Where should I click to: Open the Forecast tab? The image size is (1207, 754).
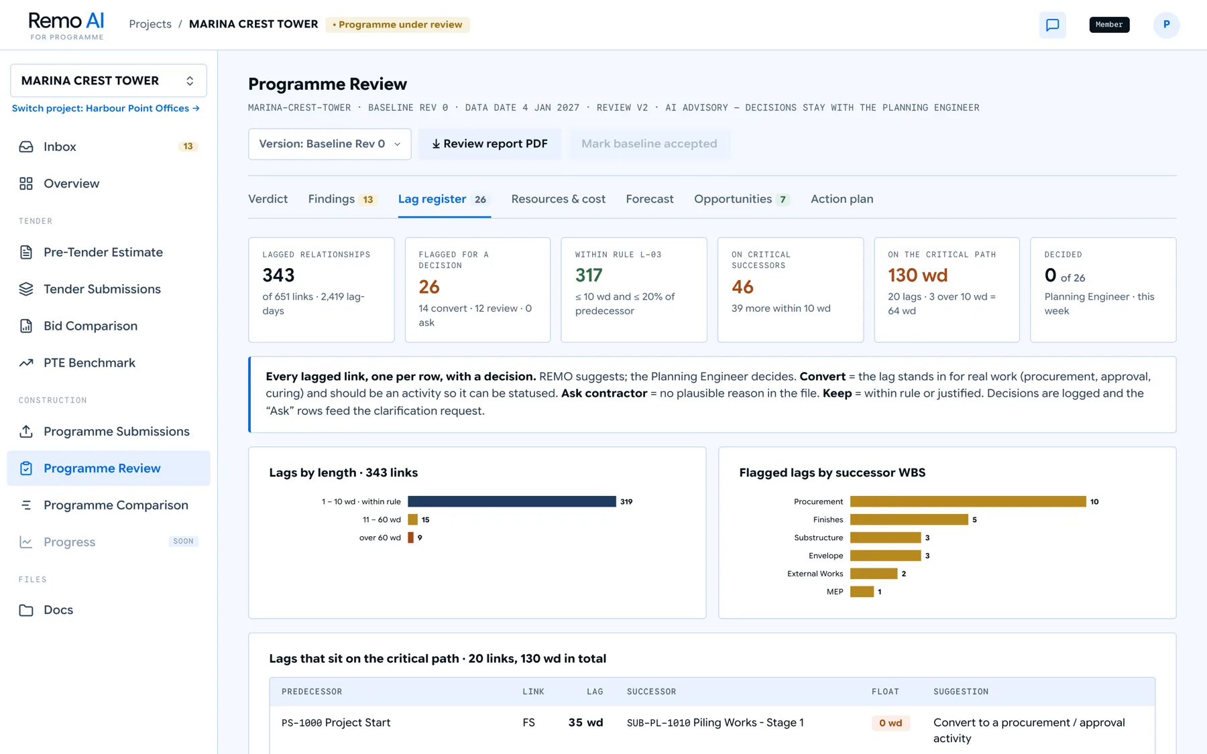[x=650, y=199]
